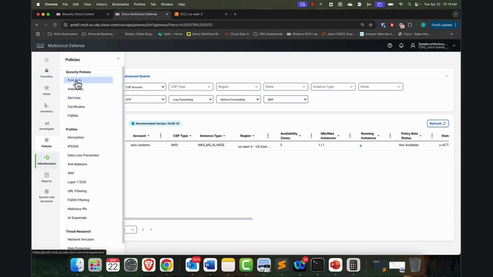
Task: Open the Inventory sidebar section
Action: point(46,108)
